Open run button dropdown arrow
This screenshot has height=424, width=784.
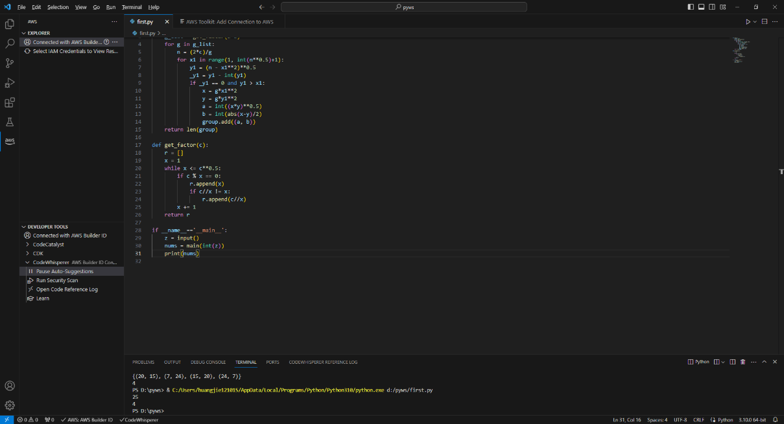click(x=755, y=21)
